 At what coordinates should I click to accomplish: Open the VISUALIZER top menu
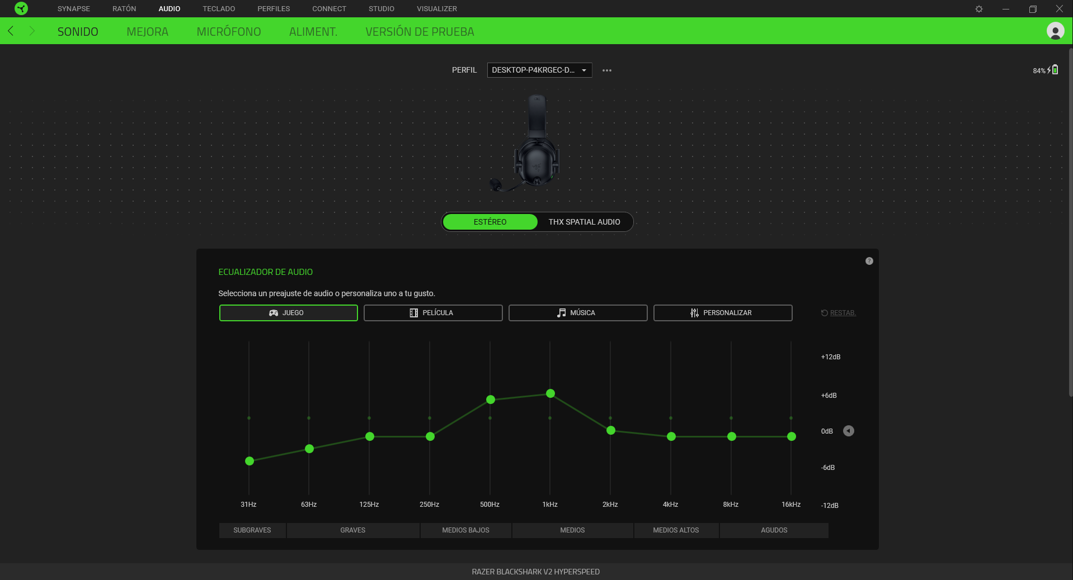pyautogui.click(x=437, y=9)
